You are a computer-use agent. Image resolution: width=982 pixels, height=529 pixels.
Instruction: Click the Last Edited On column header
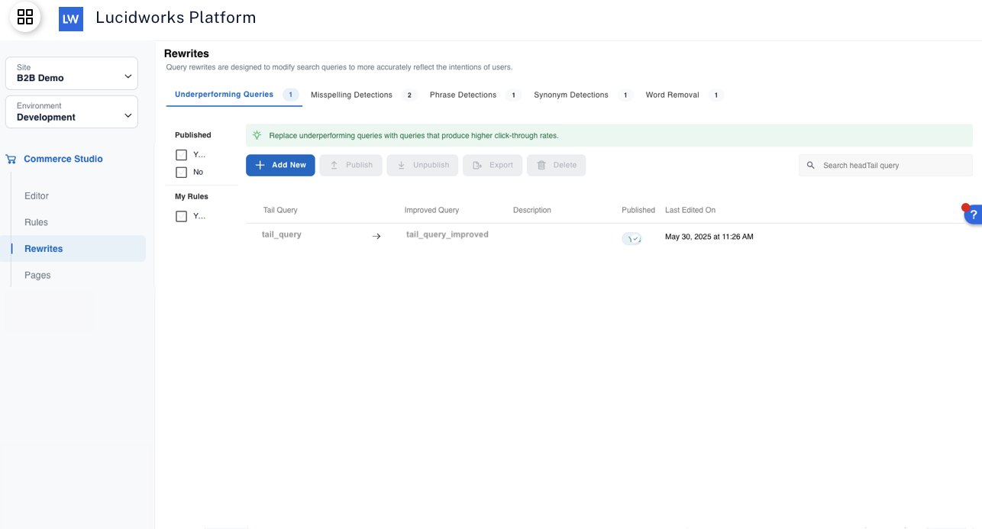coord(690,210)
